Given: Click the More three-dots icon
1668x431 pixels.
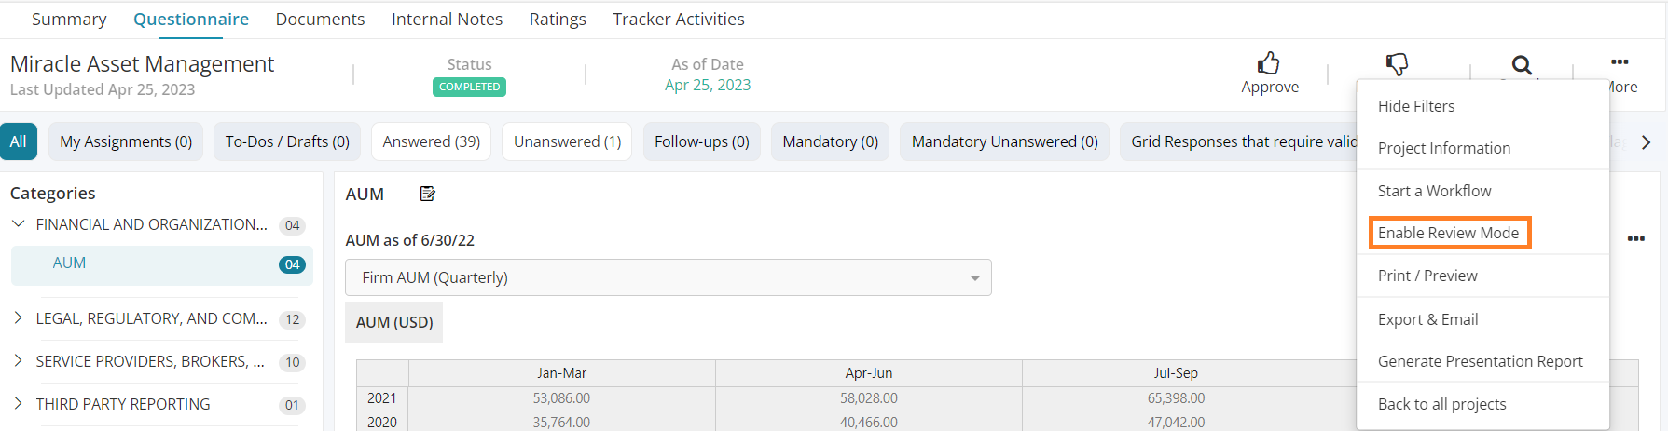Looking at the screenshot, I should tap(1620, 61).
